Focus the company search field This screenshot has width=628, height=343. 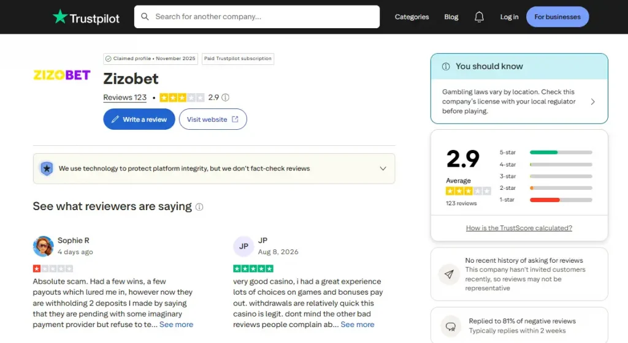(257, 17)
